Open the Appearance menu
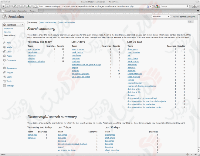The height and width of the screenshot is (156, 200). 12,68
